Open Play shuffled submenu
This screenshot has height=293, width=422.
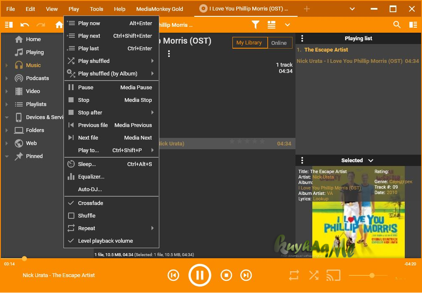click(x=111, y=61)
